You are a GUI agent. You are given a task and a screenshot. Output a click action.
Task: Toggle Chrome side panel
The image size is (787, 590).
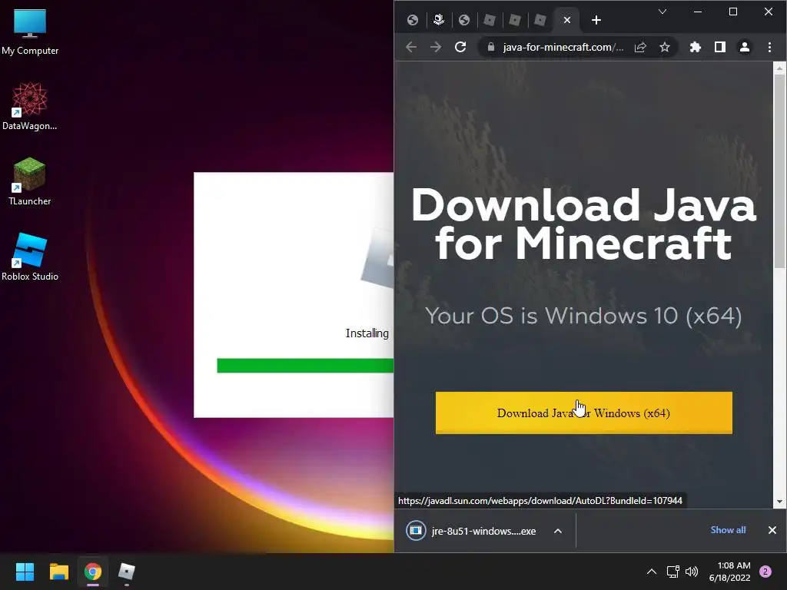(719, 47)
